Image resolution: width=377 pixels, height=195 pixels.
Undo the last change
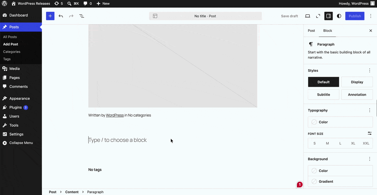[61, 16]
